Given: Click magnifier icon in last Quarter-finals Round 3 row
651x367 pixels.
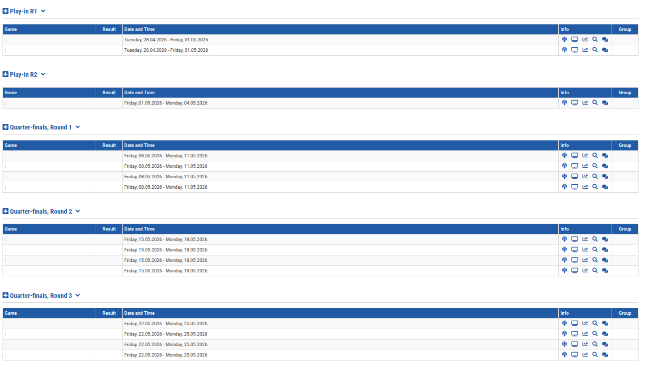Looking at the screenshot, I should click(x=595, y=355).
